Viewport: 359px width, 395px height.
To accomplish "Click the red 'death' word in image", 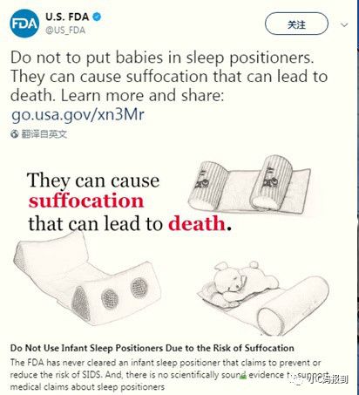I will point(197,223).
